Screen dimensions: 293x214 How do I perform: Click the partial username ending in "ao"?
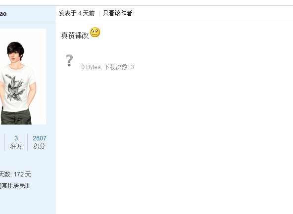tap(3, 14)
